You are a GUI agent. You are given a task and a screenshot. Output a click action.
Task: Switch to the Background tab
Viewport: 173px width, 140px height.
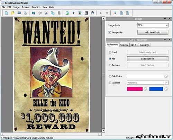coord(112,45)
